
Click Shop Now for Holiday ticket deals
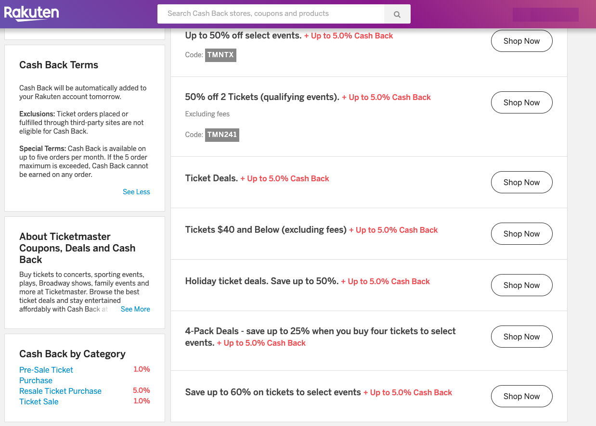point(521,285)
